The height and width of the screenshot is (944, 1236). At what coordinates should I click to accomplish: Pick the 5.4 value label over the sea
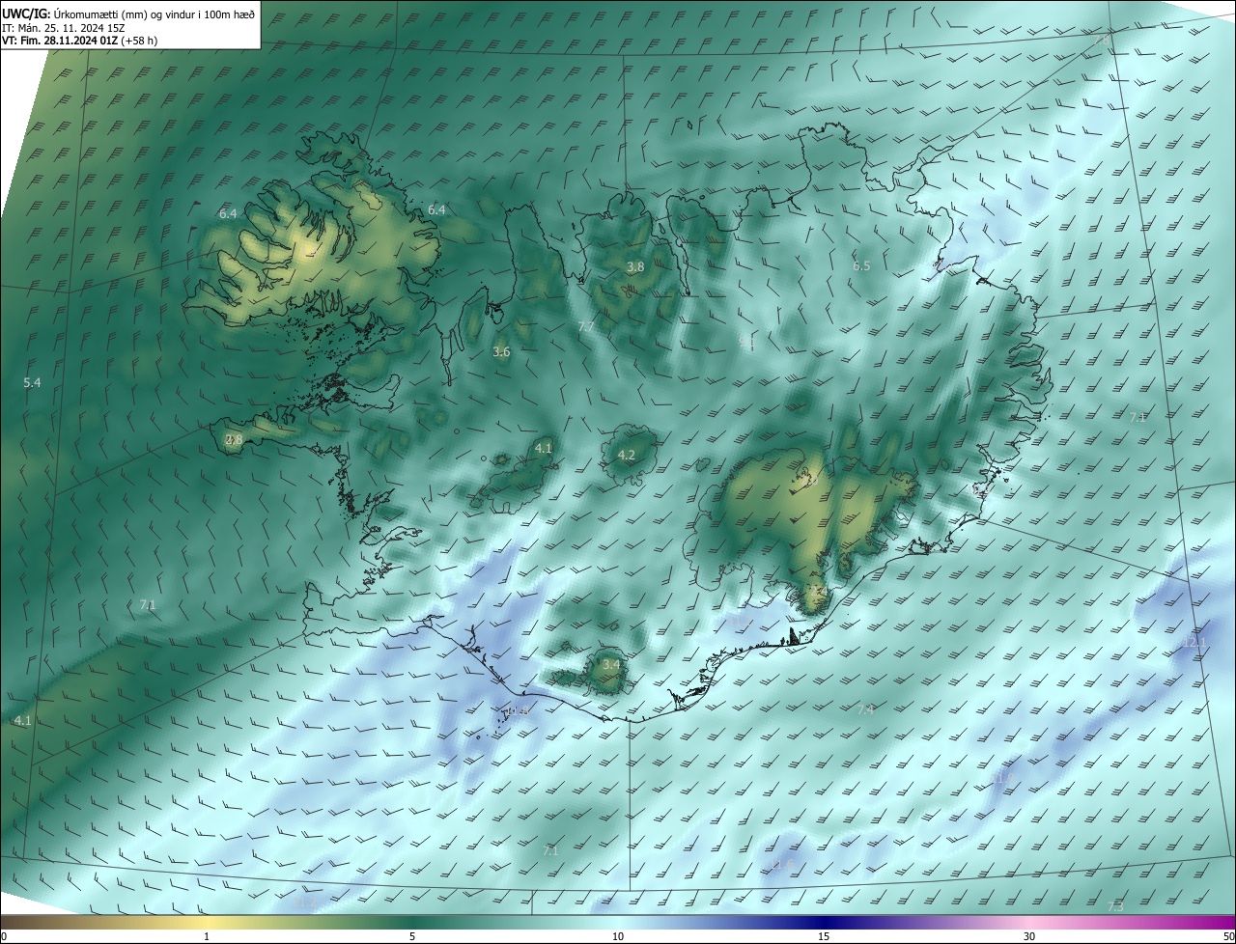tap(32, 383)
